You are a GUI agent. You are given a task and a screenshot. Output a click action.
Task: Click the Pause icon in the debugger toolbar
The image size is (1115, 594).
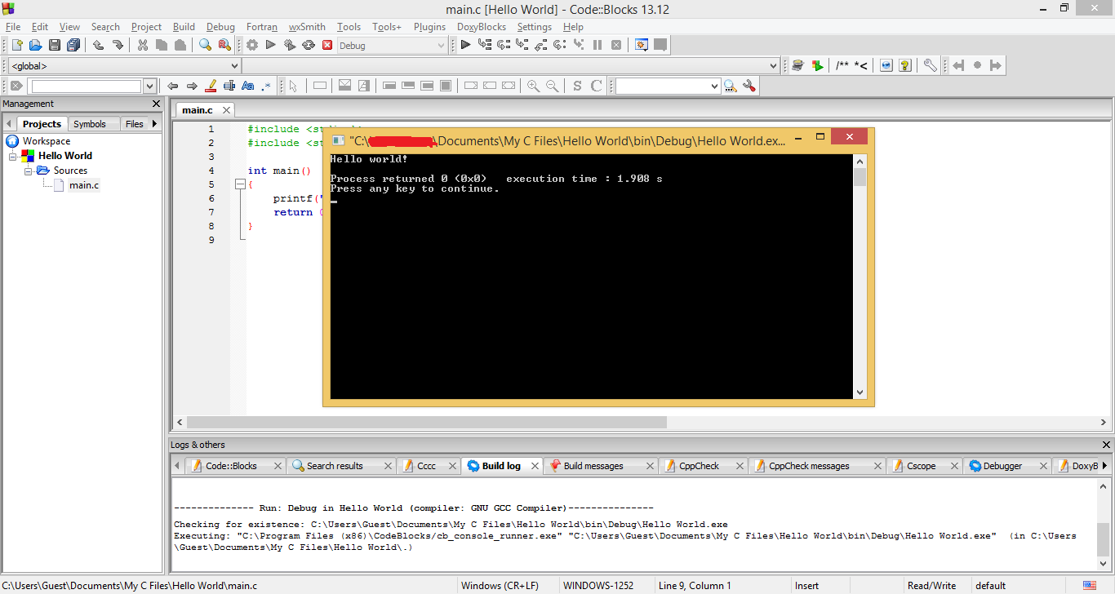[x=598, y=45]
